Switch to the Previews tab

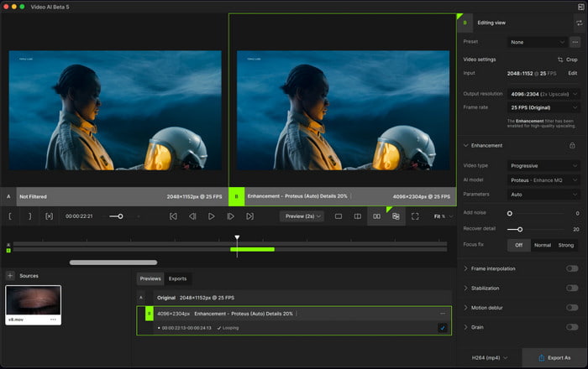point(150,278)
